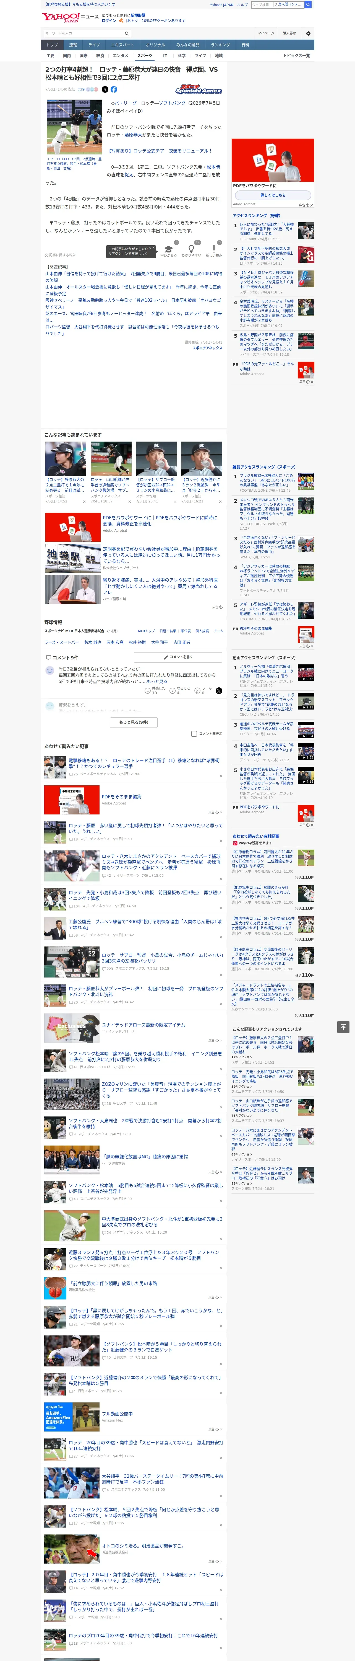
Task: Open the Sponichi Annex logo
Action: click(x=199, y=90)
